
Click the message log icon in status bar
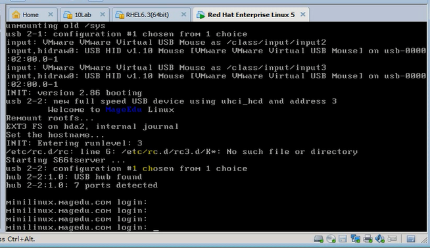(411, 239)
